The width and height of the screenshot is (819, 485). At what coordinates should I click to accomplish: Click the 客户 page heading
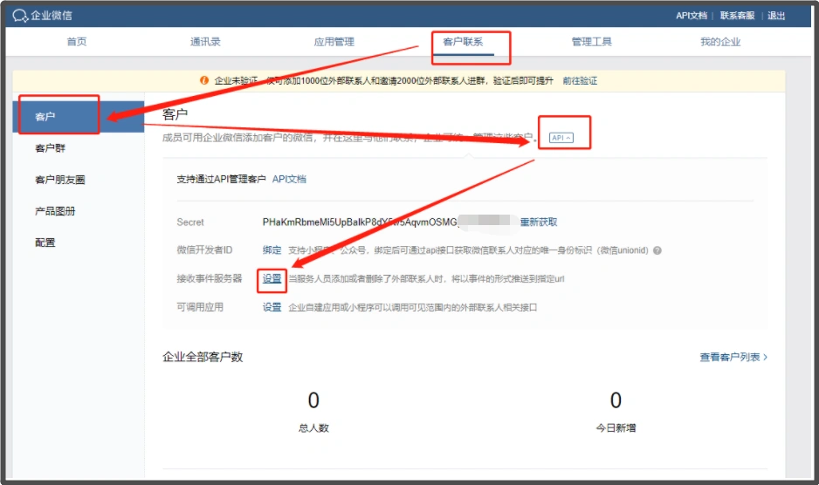click(x=175, y=114)
